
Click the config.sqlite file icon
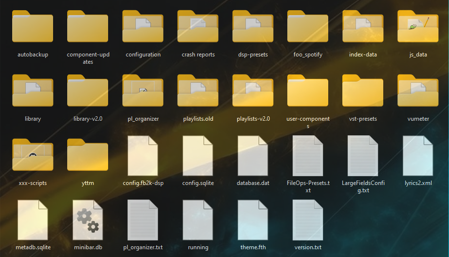point(198,156)
